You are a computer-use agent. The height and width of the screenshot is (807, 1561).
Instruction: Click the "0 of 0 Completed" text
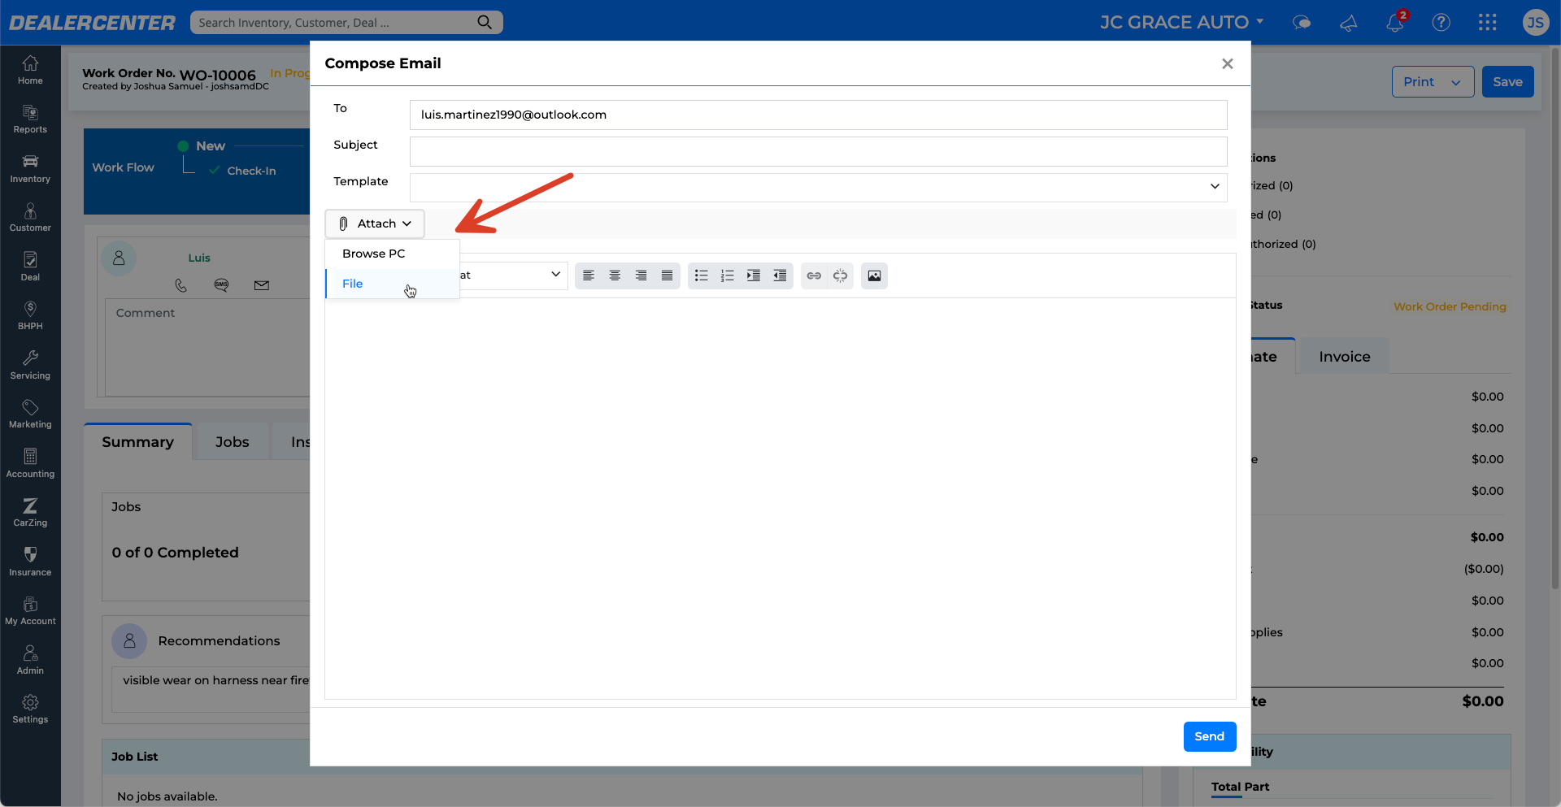pos(176,553)
